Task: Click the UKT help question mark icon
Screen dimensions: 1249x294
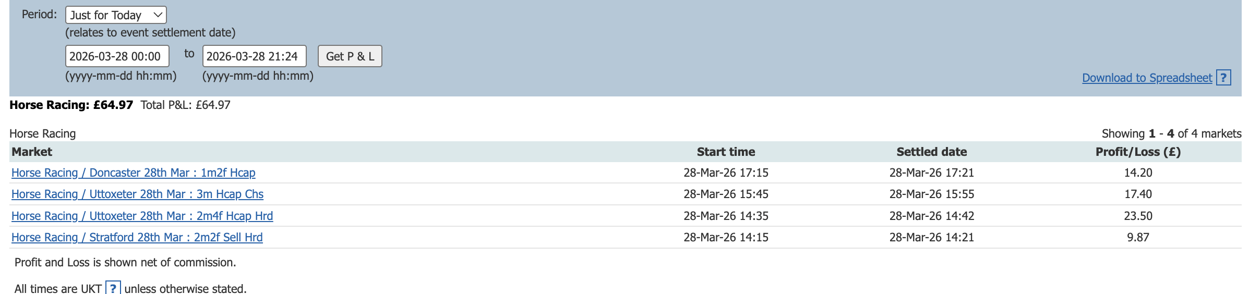Action: (x=113, y=288)
